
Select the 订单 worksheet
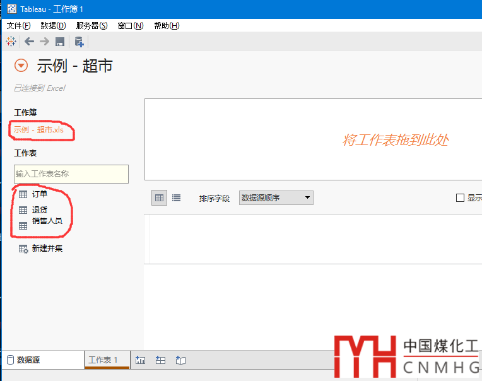click(x=40, y=194)
